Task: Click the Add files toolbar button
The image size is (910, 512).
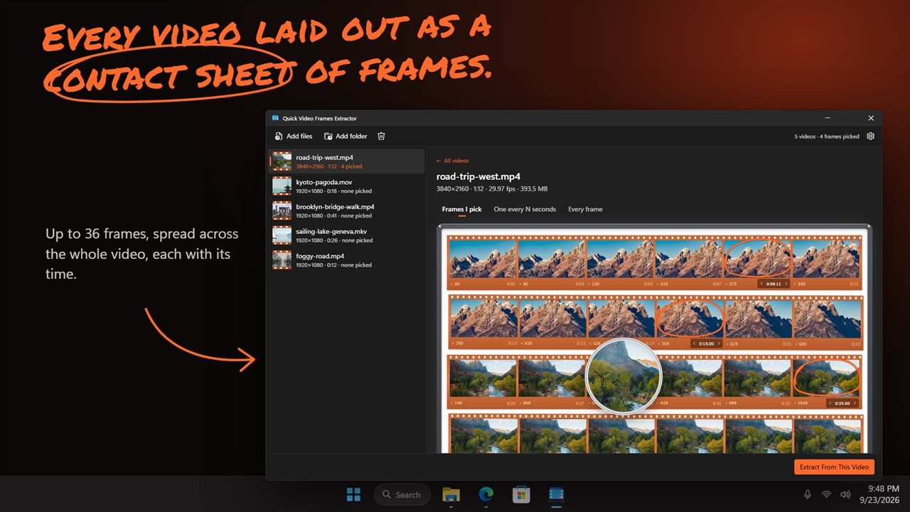Action: pos(294,136)
